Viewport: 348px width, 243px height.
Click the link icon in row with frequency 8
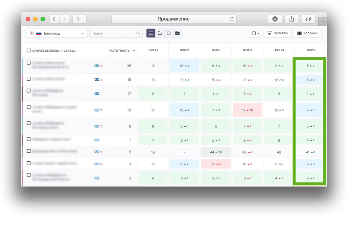[x=97, y=126]
